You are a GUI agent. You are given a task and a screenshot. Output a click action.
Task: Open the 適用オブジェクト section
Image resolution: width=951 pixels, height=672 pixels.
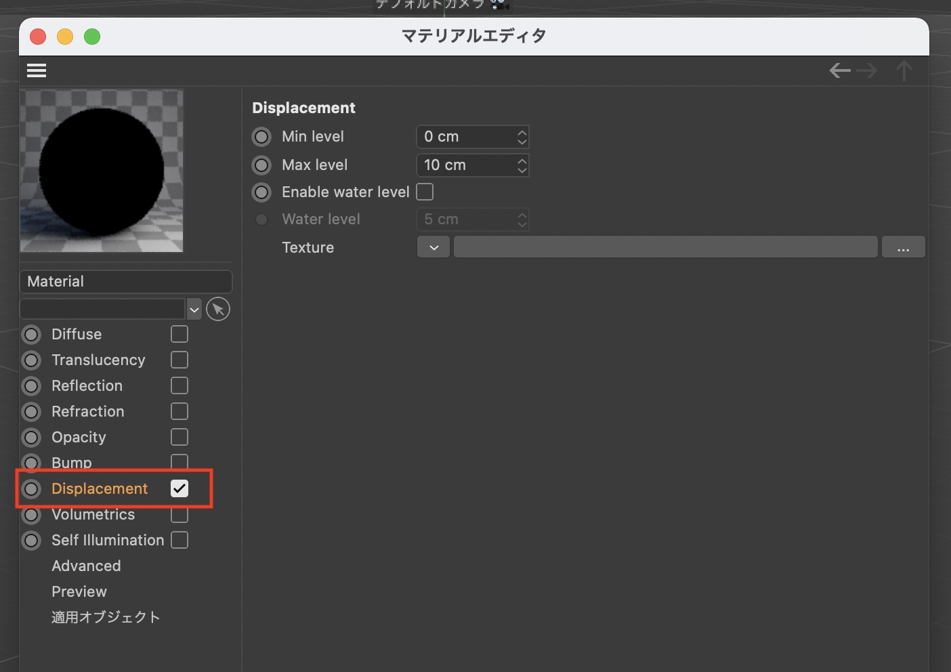[106, 617]
